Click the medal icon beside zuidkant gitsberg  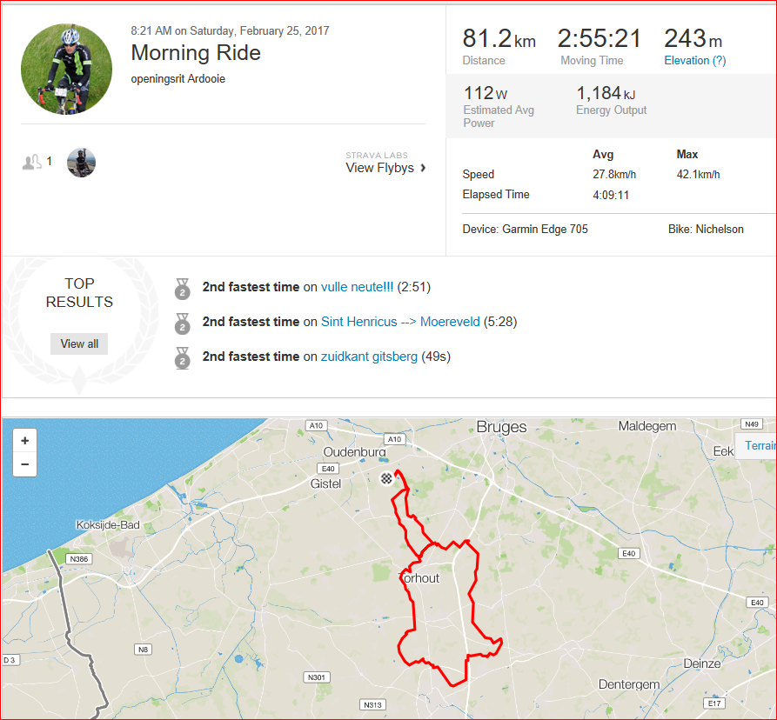[183, 358]
